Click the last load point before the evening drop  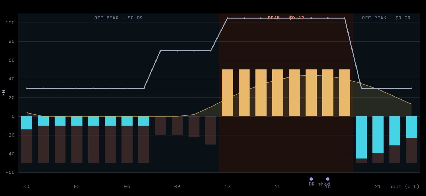[345, 18]
